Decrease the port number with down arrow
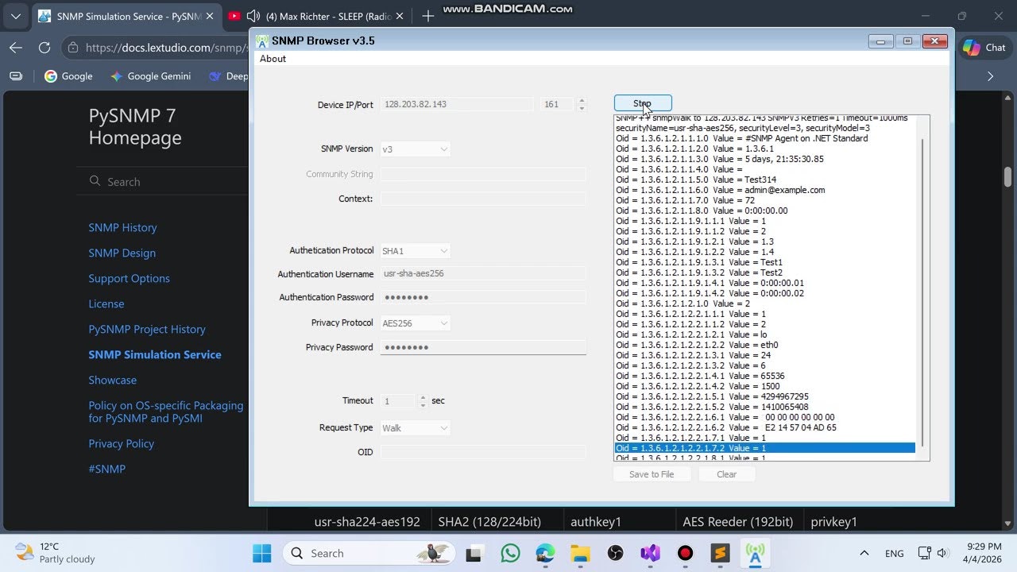The width and height of the screenshot is (1017, 572). pos(582,108)
